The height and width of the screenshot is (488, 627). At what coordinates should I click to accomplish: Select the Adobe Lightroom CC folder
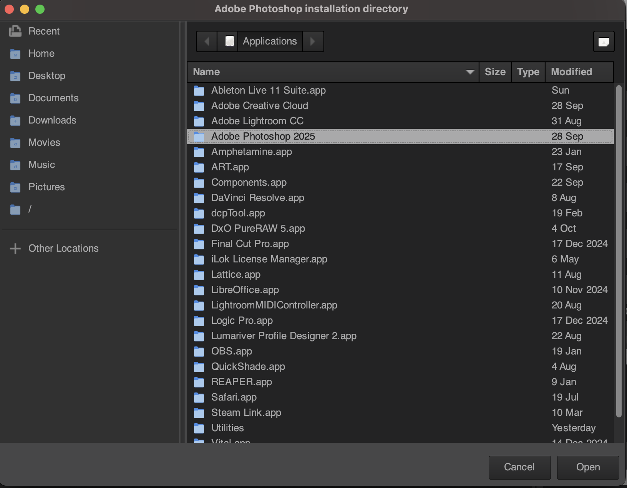coord(257,121)
